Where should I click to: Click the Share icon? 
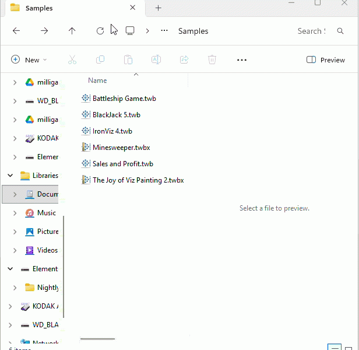click(x=184, y=60)
